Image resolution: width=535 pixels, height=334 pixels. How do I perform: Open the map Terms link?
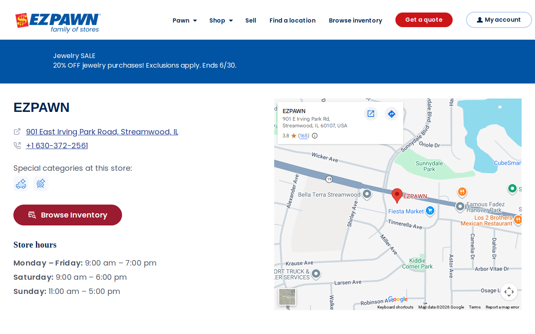(475, 307)
